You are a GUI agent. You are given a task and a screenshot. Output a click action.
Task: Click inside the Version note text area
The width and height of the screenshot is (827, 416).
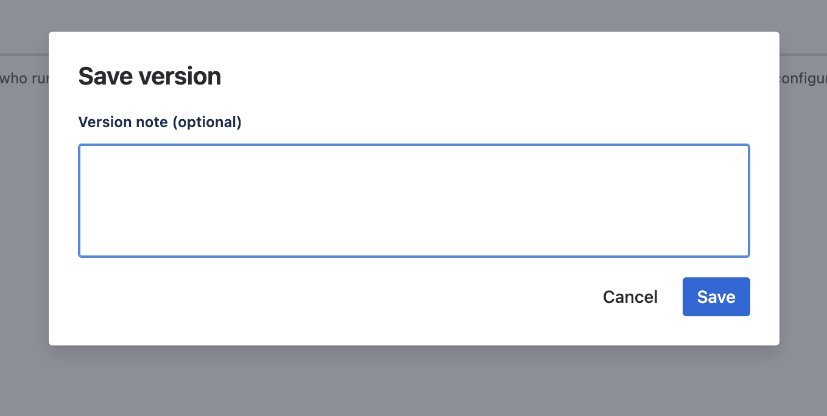[x=413, y=201]
